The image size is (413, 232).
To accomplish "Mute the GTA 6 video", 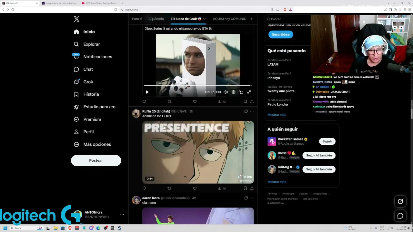I will point(226,92).
